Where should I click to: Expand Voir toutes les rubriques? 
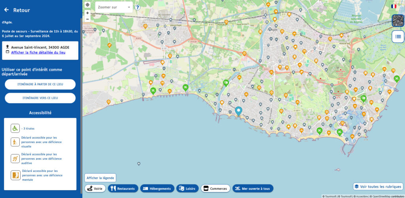(x=378, y=187)
